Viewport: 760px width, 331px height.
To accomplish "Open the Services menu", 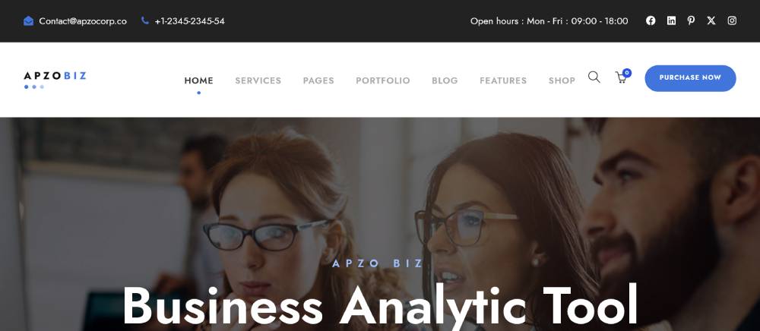I will point(258,80).
